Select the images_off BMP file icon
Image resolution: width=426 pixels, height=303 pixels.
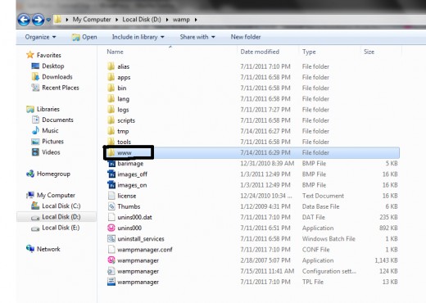pos(111,174)
